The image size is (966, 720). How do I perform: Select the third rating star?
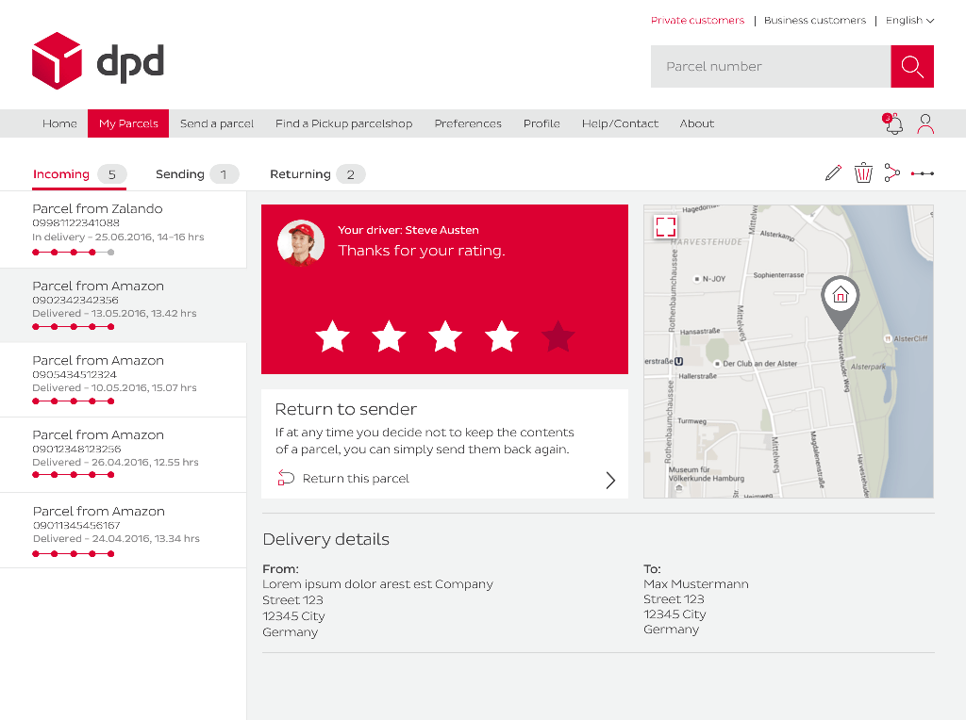pos(445,336)
